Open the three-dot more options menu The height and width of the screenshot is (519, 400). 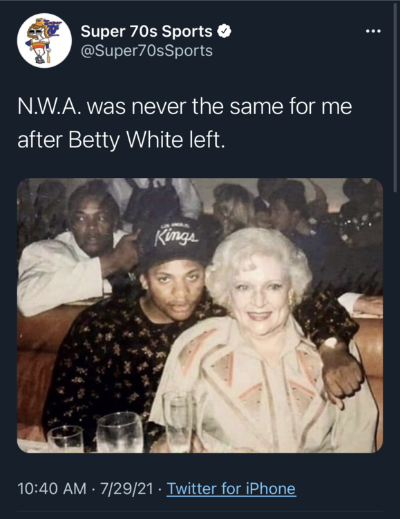point(374,31)
